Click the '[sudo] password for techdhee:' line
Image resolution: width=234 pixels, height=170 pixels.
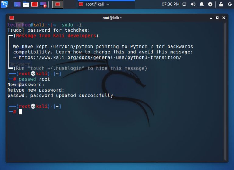tap(49, 30)
